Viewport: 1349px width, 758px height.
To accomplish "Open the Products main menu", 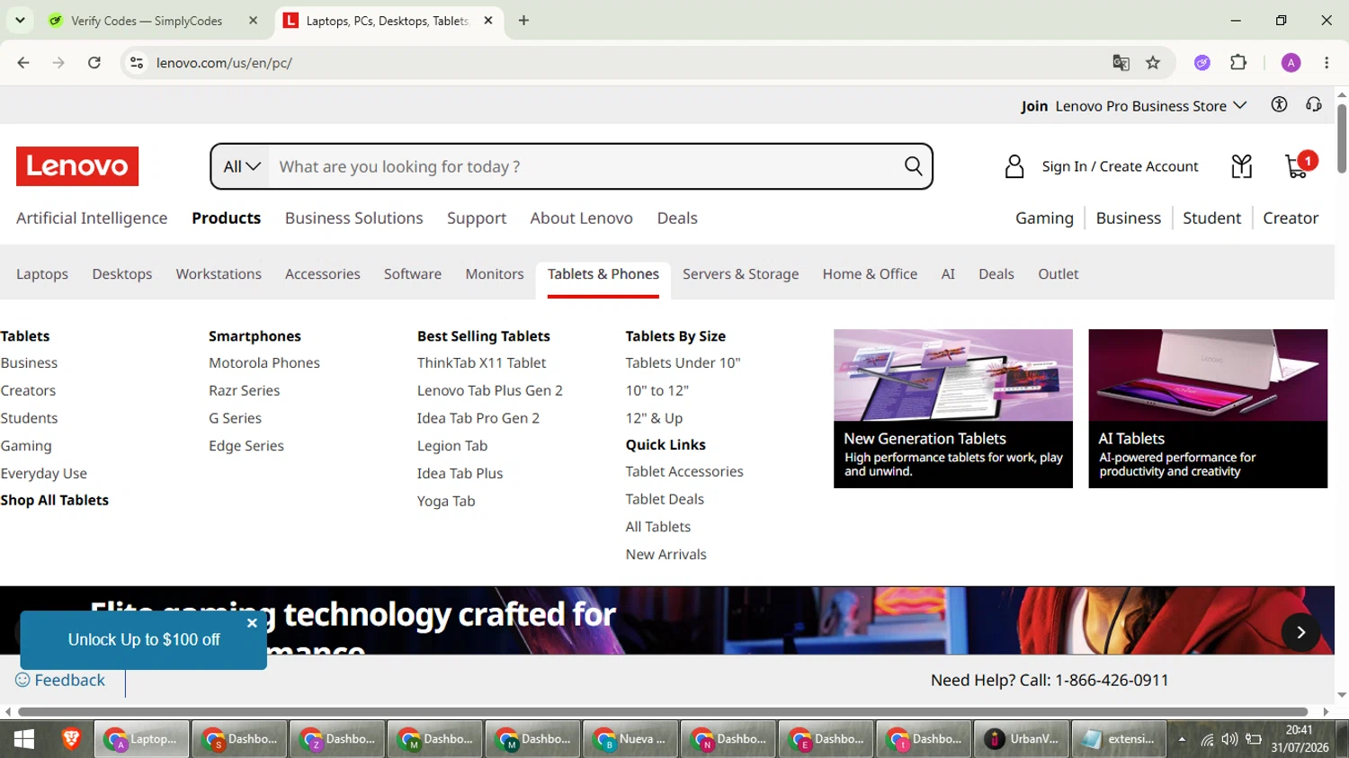I will [x=227, y=218].
